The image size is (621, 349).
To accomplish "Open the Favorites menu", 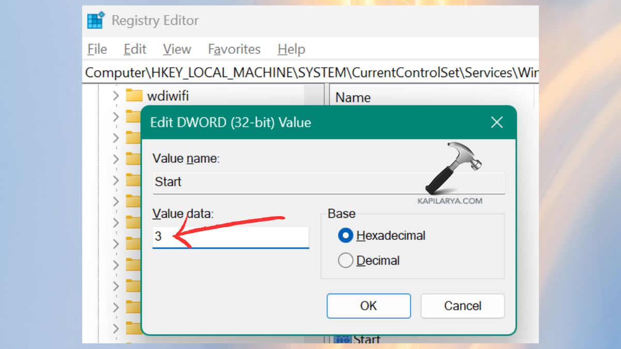I will [x=234, y=49].
